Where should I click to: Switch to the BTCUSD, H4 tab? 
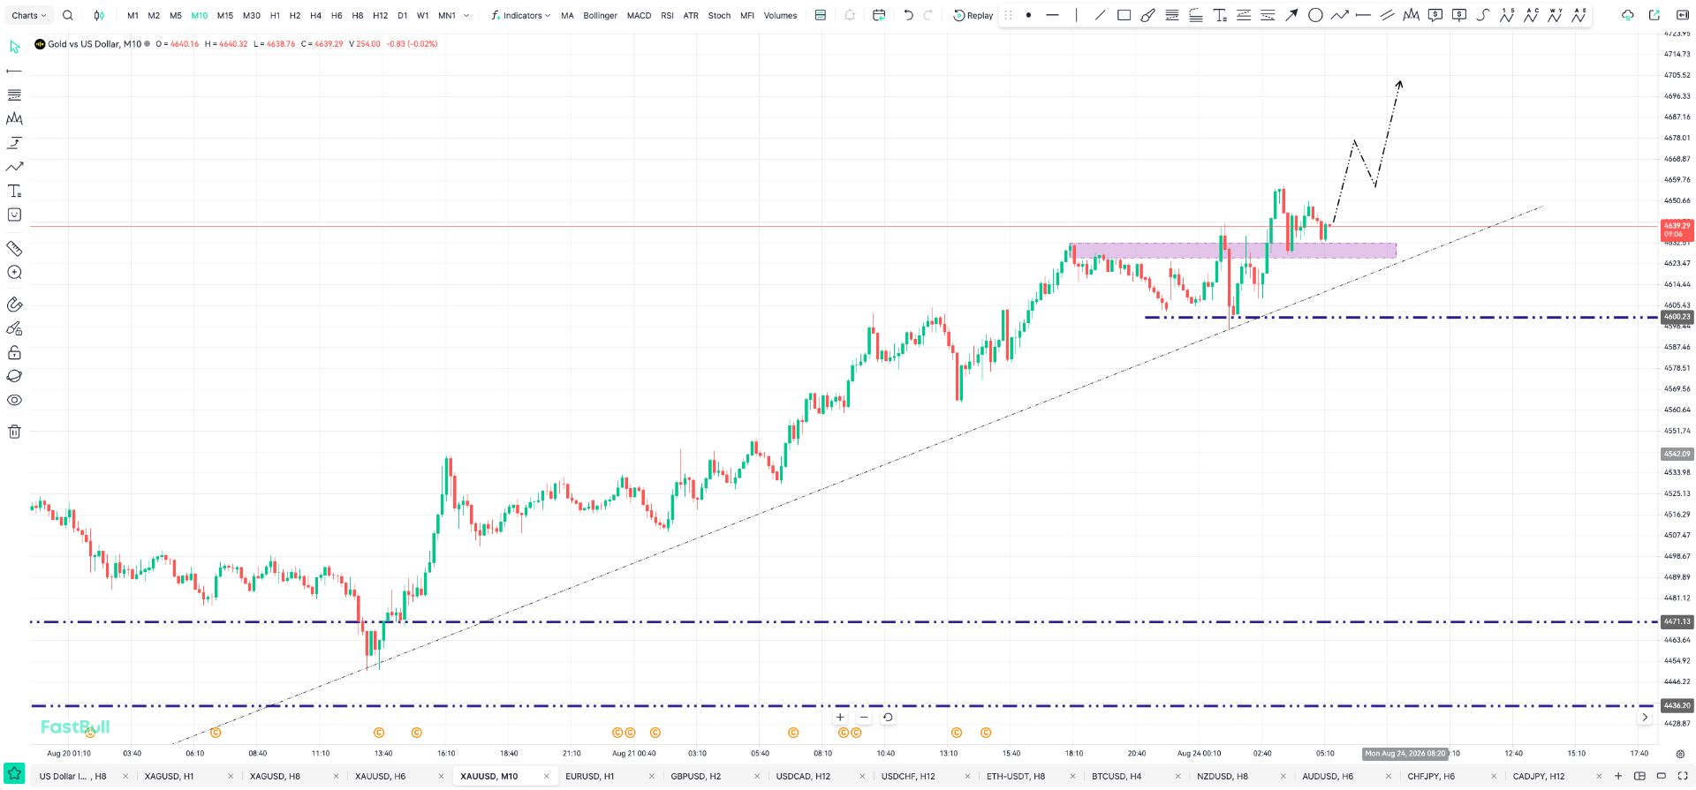tap(1117, 777)
